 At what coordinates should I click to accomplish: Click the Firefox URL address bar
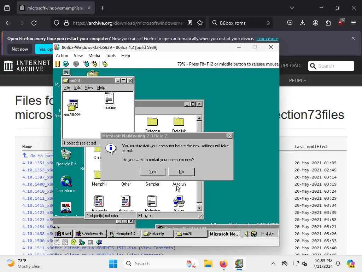point(128,23)
